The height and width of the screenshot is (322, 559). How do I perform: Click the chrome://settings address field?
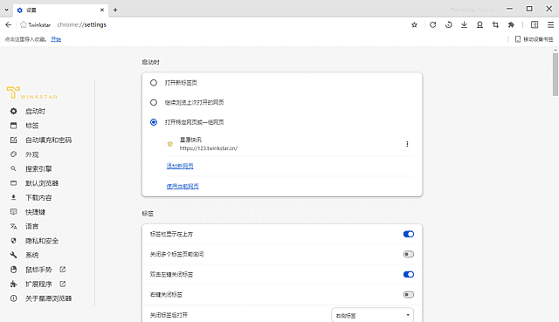[81, 24]
